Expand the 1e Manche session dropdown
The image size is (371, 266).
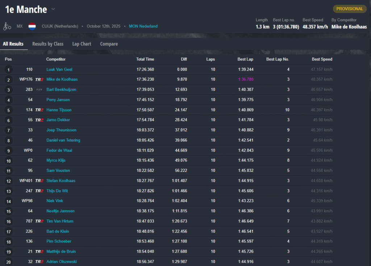tap(53, 9)
